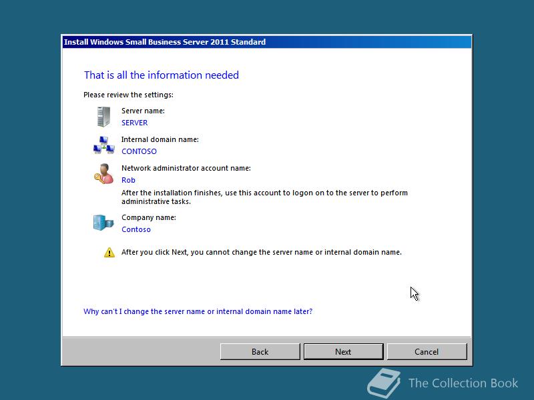The image size is (534, 400).
Task: Click the warning text about clicking Next
Action: pyautogui.click(x=262, y=252)
